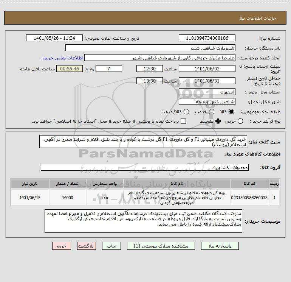Viewport: 291px width, 282px height.
Task: Click the buyer notes text box توضیحات خریدار
Action: pyautogui.click(x=143, y=221)
